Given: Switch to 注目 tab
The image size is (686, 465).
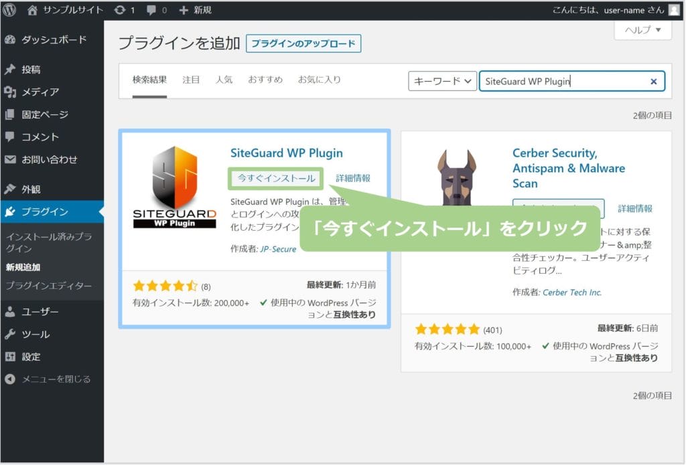Looking at the screenshot, I should point(191,80).
